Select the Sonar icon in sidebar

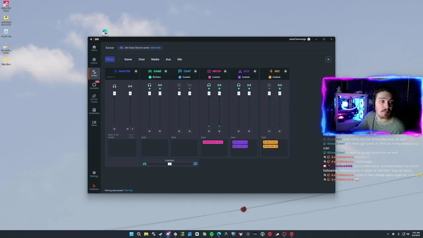click(94, 73)
